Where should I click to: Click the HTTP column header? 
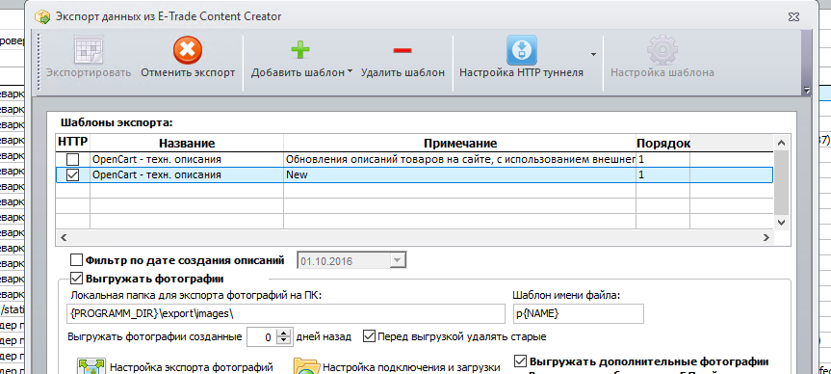click(x=72, y=142)
